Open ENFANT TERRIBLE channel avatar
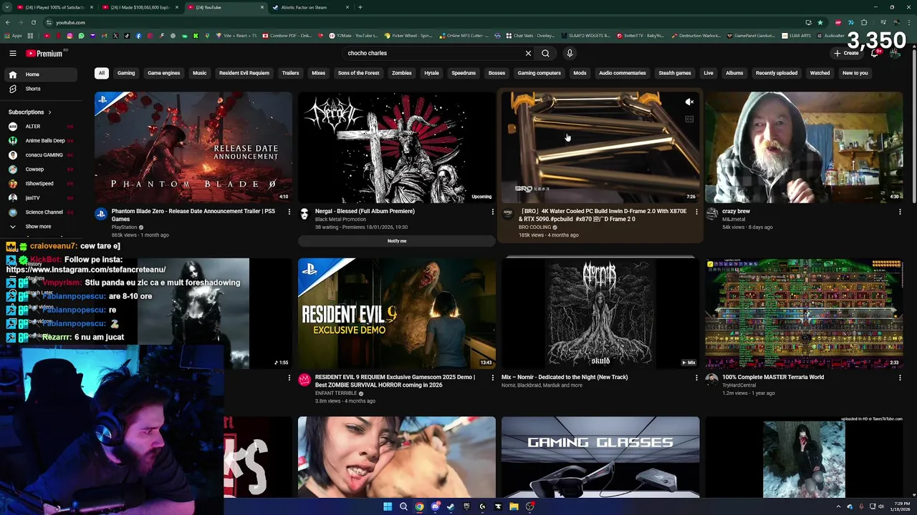Screen dimensions: 917x515 coord(304,379)
